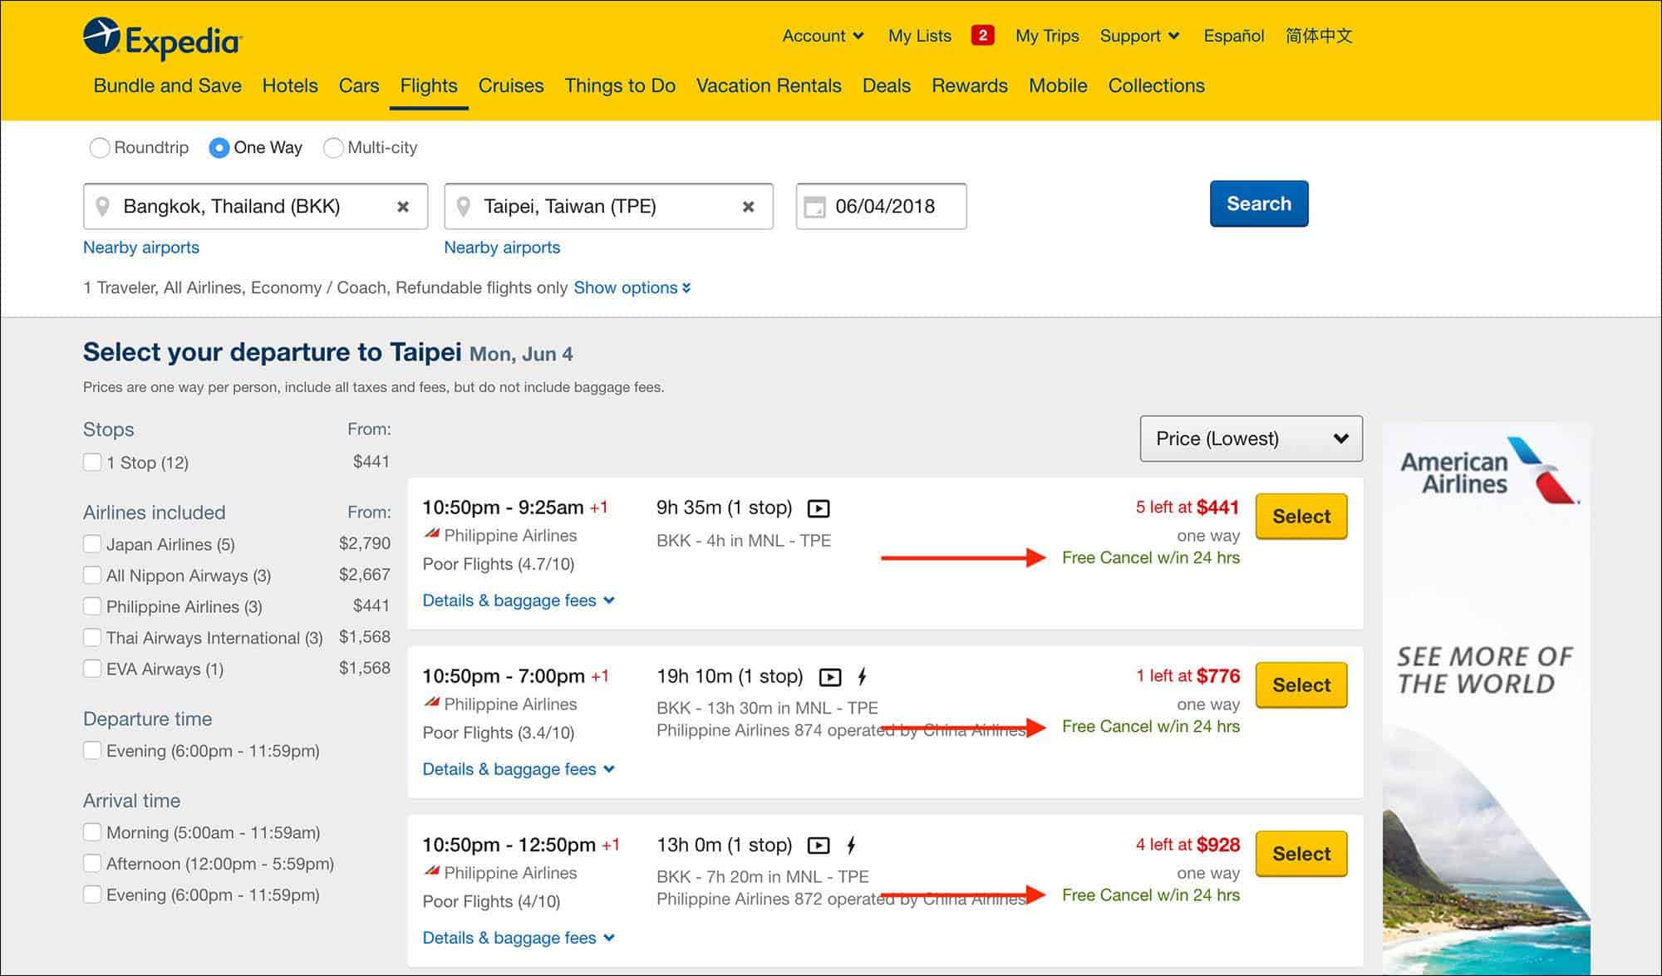Open the Deals tab
1662x976 pixels.
click(x=887, y=86)
